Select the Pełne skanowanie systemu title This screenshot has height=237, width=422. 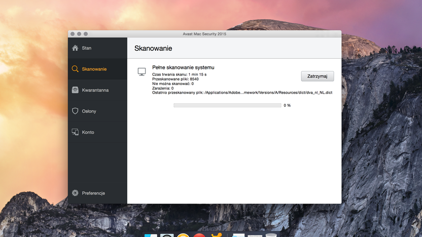point(183,67)
